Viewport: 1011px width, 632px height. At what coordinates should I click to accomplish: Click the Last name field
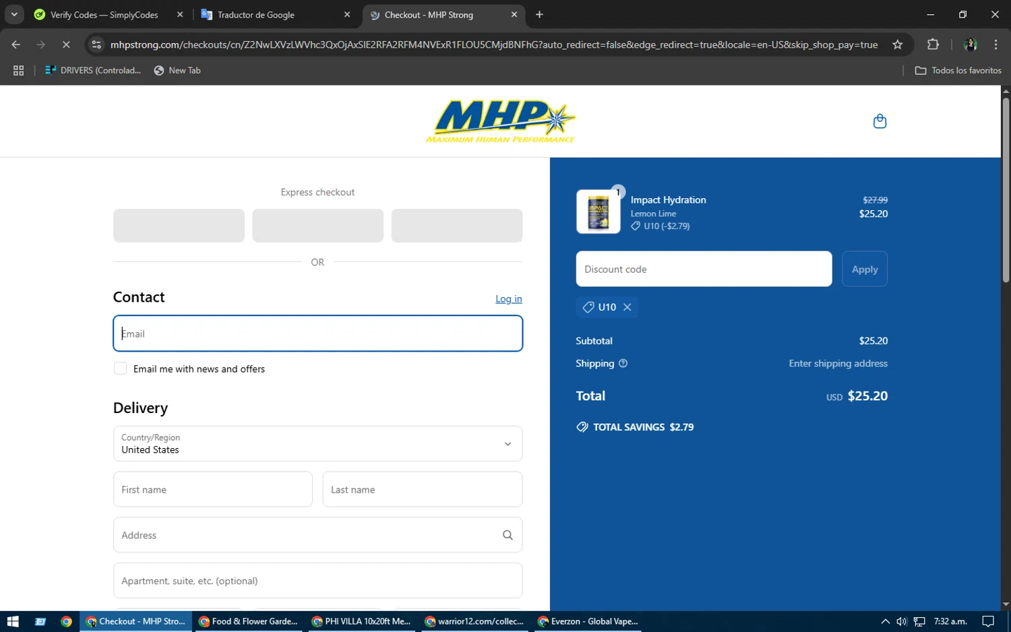click(x=423, y=489)
